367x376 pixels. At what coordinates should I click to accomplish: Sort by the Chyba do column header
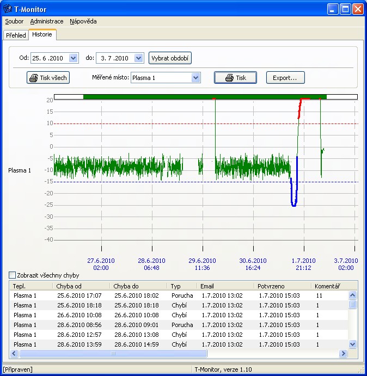138,286
